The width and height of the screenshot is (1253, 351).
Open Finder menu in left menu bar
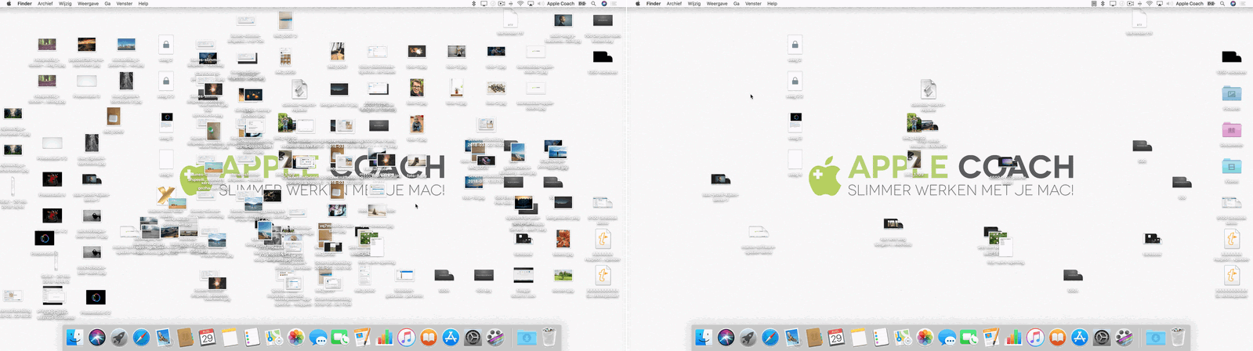[25, 3]
